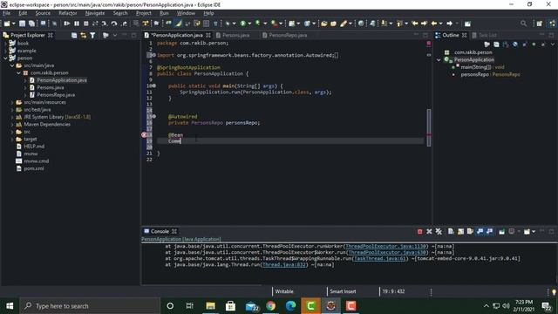
Task: Click the Windows Start button
Action: tap(10, 306)
